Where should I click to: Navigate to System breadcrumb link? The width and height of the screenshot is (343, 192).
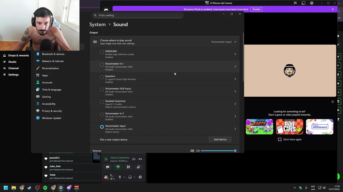97,24
